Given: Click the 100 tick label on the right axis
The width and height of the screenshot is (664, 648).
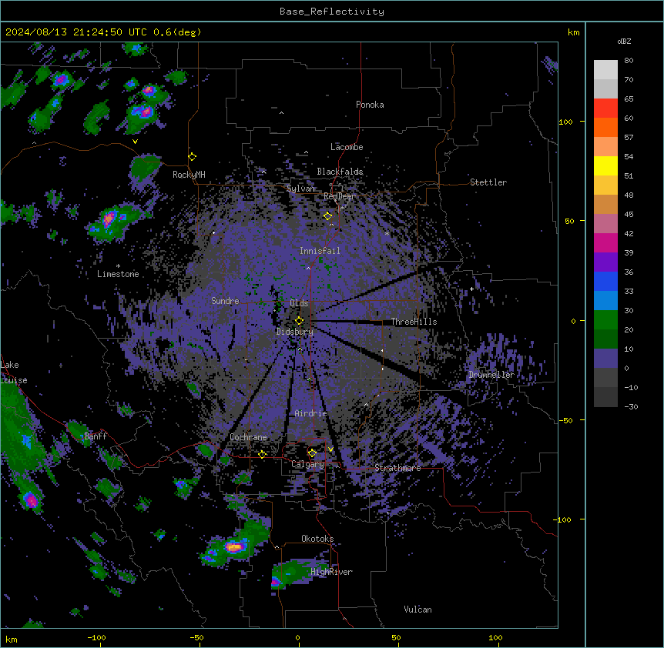Looking at the screenshot, I should (565, 122).
